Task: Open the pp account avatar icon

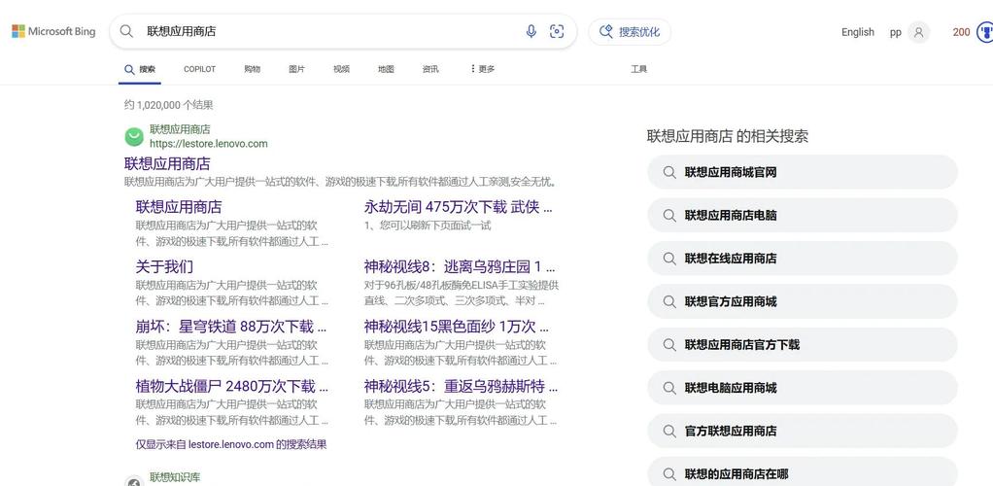Action: 918,32
